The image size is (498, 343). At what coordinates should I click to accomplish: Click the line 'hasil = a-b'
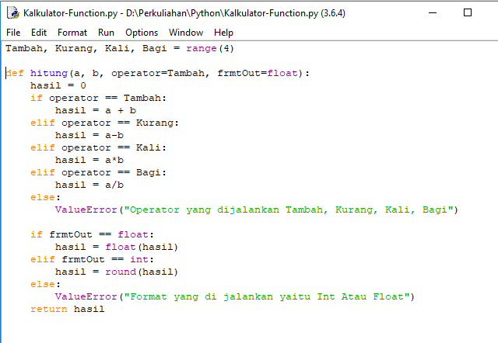[x=89, y=135]
